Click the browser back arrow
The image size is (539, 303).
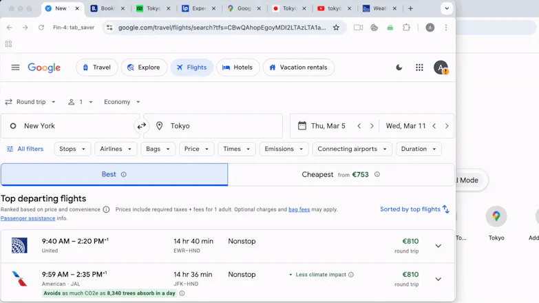(x=9, y=28)
